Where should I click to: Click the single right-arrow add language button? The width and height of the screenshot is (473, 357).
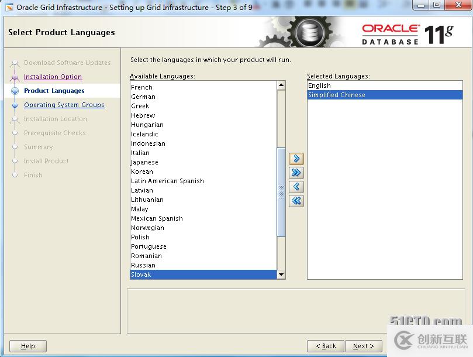pos(296,159)
